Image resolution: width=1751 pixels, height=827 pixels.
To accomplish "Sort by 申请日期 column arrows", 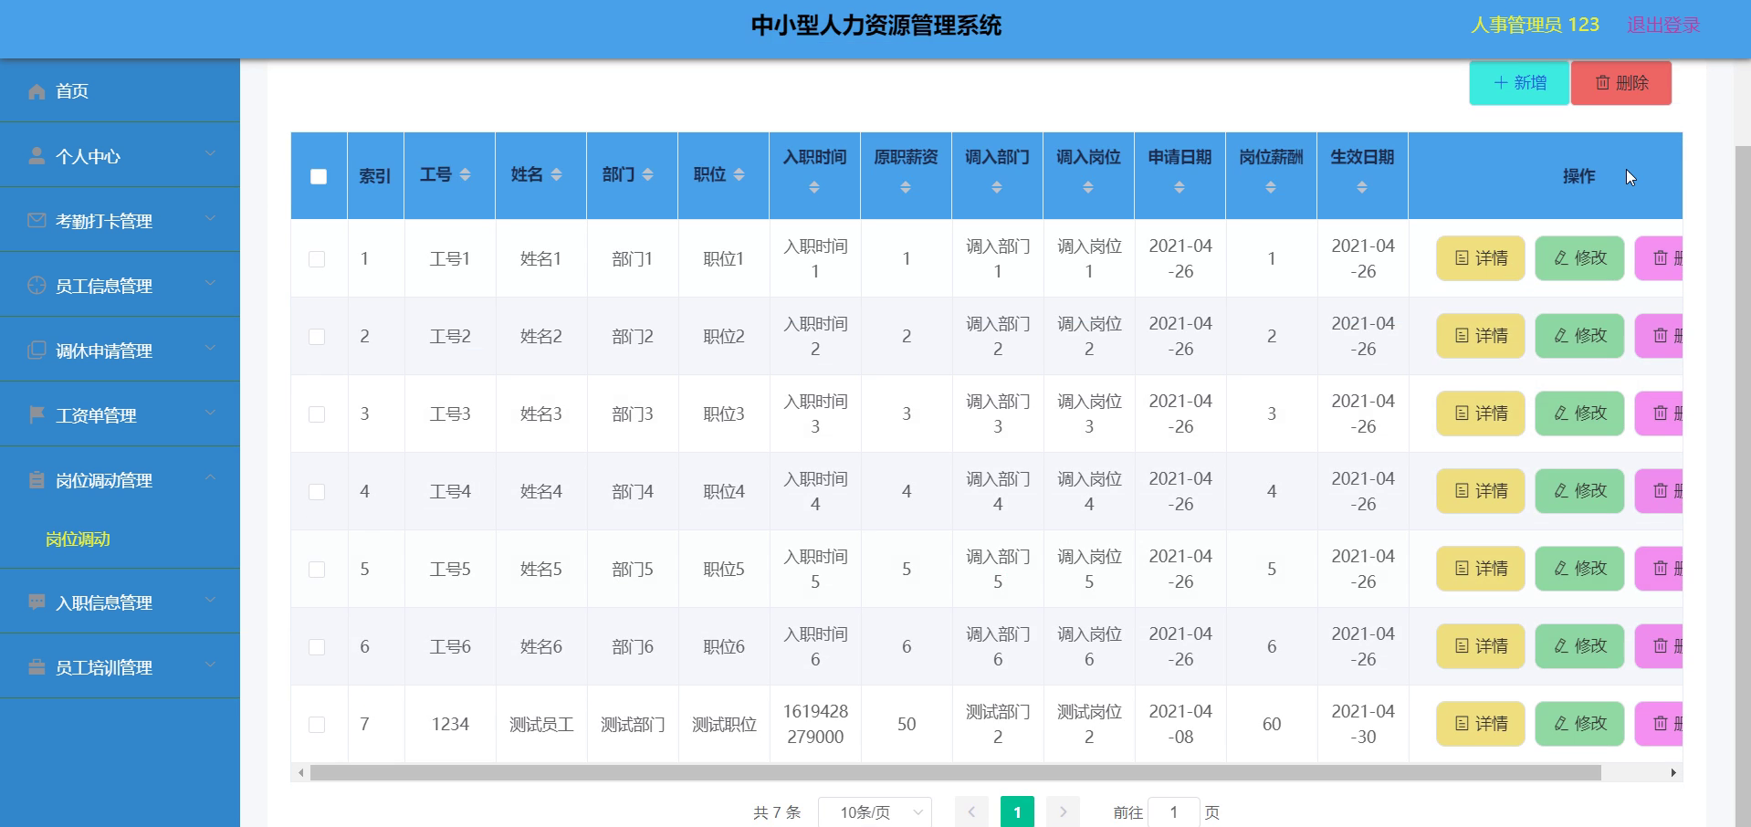I will point(1180,187).
